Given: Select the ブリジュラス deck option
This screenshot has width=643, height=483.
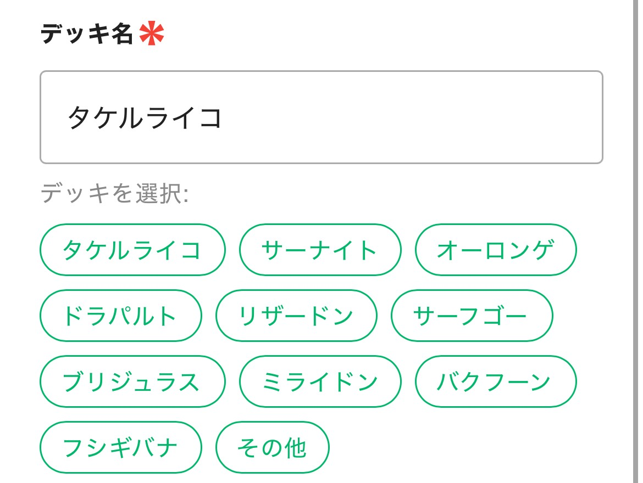Looking at the screenshot, I should point(132,382).
